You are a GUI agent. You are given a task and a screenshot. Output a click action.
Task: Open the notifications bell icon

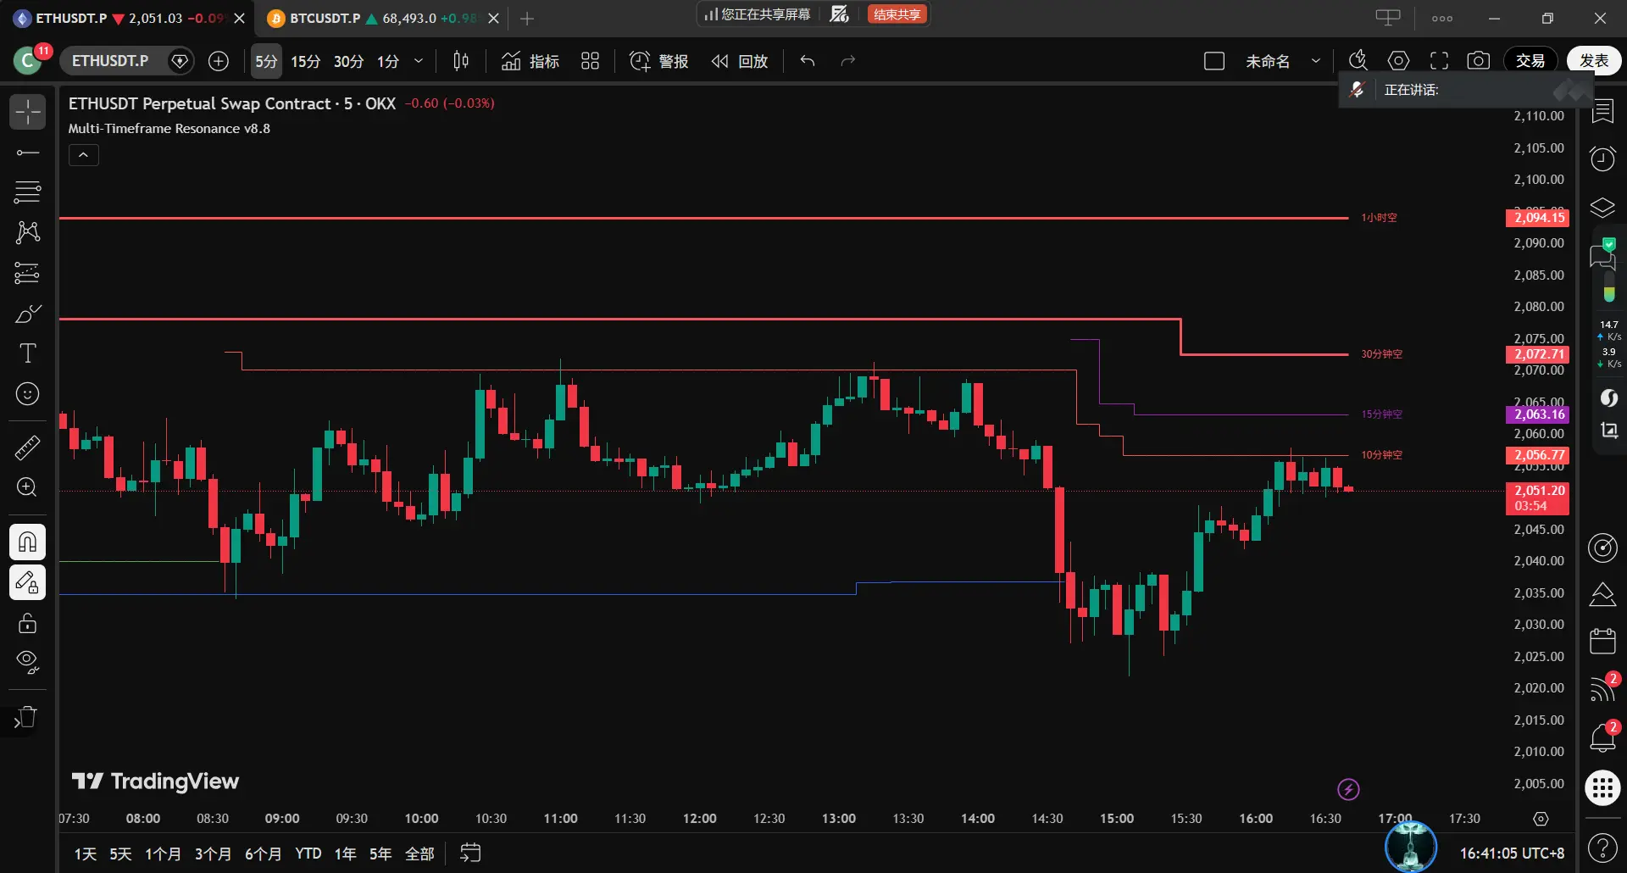[x=1602, y=737]
